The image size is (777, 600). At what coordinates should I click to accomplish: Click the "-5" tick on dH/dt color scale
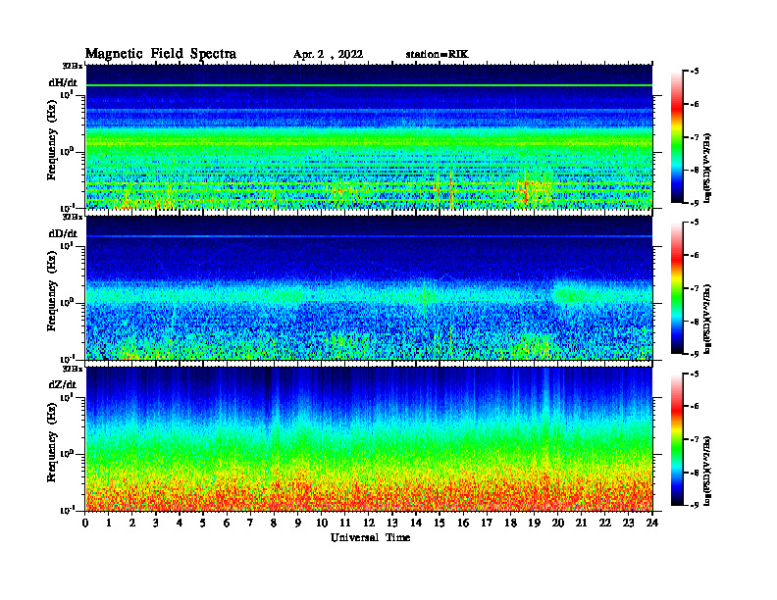695,72
